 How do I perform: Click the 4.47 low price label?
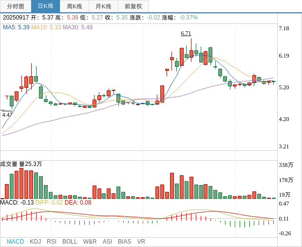point(7,115)
